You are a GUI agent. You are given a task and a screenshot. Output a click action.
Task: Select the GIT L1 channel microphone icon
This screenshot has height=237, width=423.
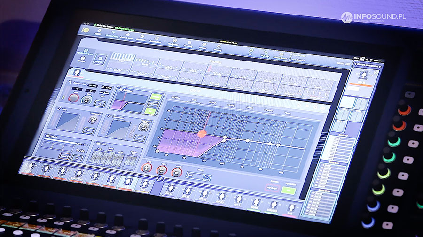click(171, 189)
